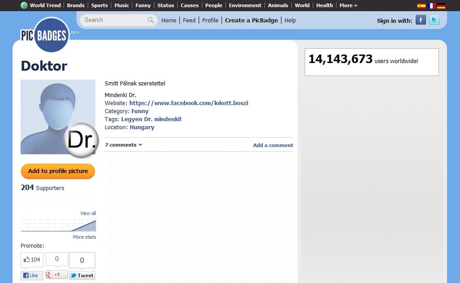Viewport: 460px width, 283px height.
Task: Click the Google +1 count bubble
Action: (57, 259)
